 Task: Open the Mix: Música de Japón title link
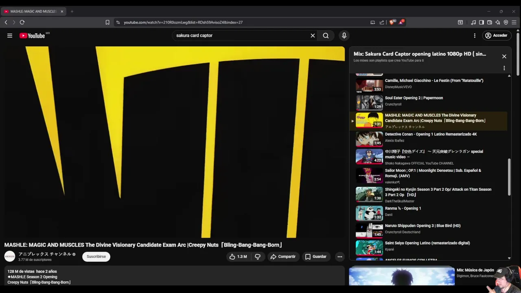tap(475, 270)
